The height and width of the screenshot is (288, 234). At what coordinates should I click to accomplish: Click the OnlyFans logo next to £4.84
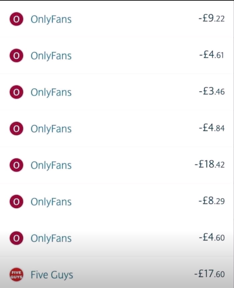(16, 129)
